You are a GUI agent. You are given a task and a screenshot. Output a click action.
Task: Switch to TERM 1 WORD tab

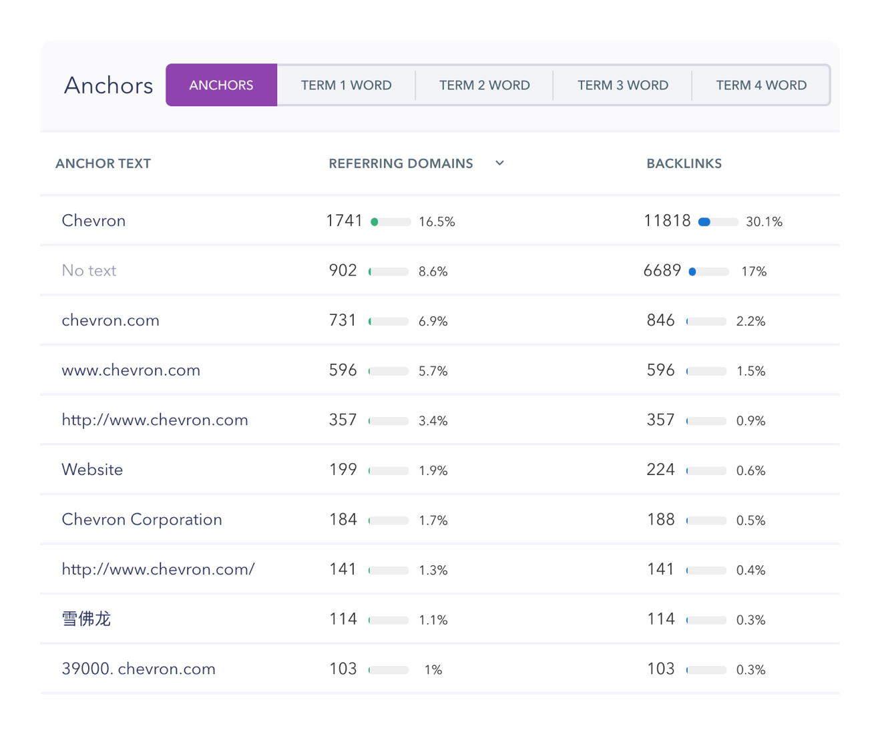[x=346, y=85]
